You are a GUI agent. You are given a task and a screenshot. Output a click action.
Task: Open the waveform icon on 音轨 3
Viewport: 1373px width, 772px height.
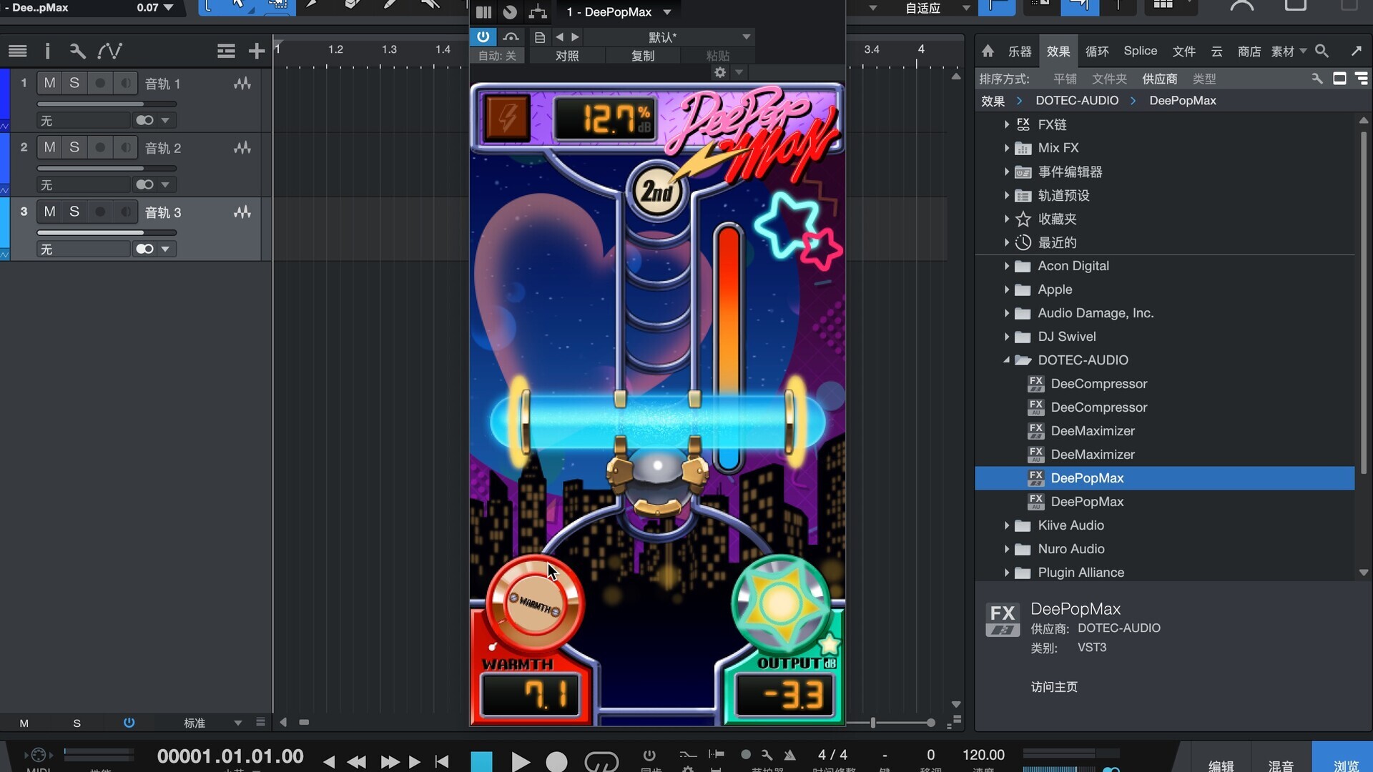pyautogui.click(x=242, y=212)
